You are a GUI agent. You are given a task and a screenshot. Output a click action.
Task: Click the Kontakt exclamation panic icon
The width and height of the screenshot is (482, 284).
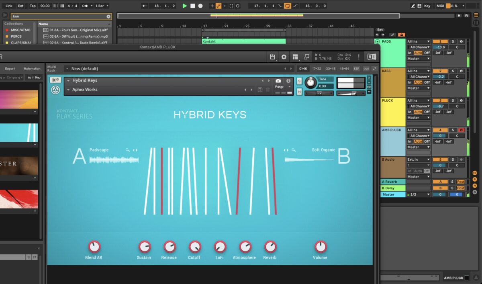click(358, 57)
